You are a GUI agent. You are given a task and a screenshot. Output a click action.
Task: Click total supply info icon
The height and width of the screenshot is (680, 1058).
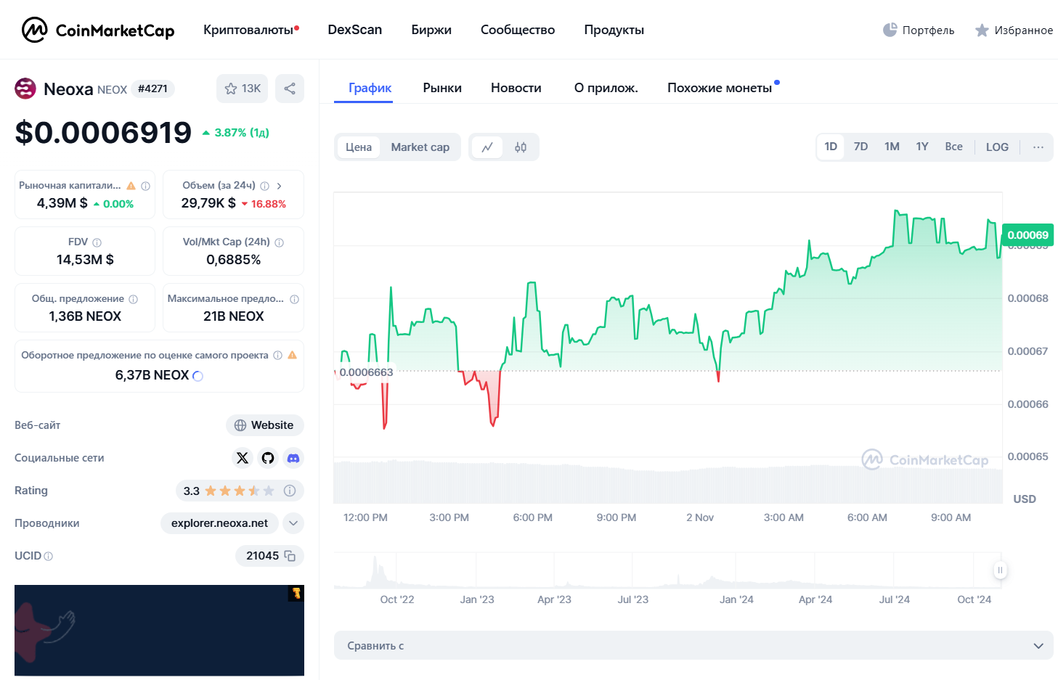coord(133,299)
